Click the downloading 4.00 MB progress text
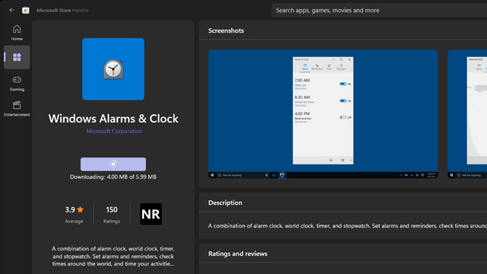The height and width of the screenshot is (274, 487). [113, 177]
